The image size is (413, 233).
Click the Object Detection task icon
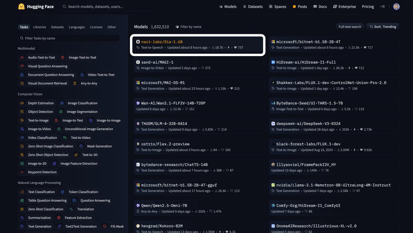coord(22,112)
